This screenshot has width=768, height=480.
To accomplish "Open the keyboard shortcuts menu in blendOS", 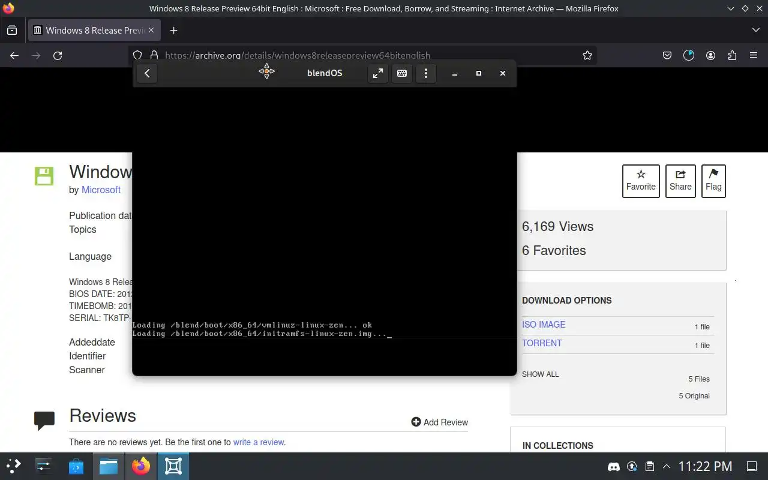I will click(x=402, y=73).
